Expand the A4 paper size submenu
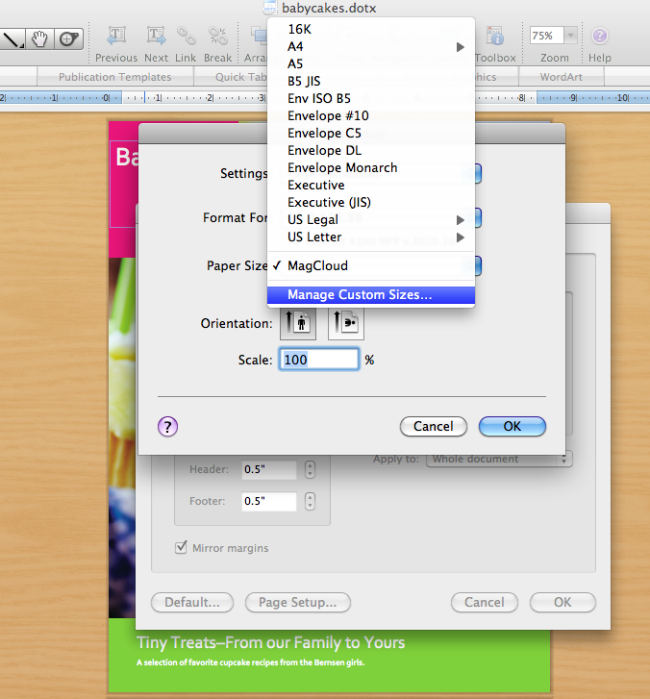Viewport: 650px width, 699px height. pos(370,46)
